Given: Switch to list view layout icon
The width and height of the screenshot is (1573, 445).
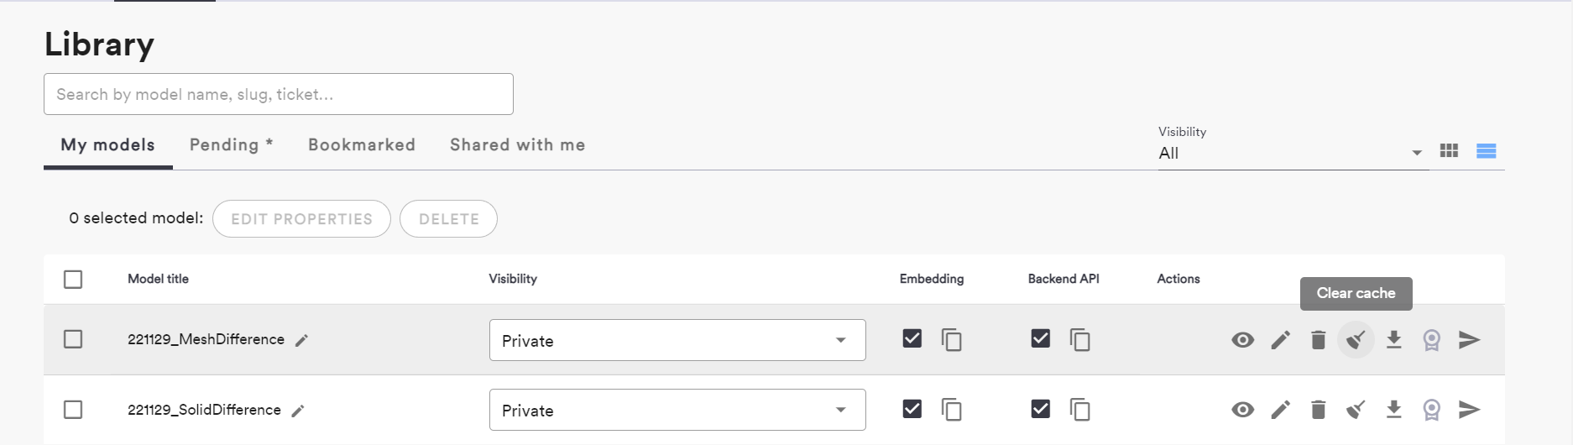Looking at the screenshot, I should (x=1486, y=151).
